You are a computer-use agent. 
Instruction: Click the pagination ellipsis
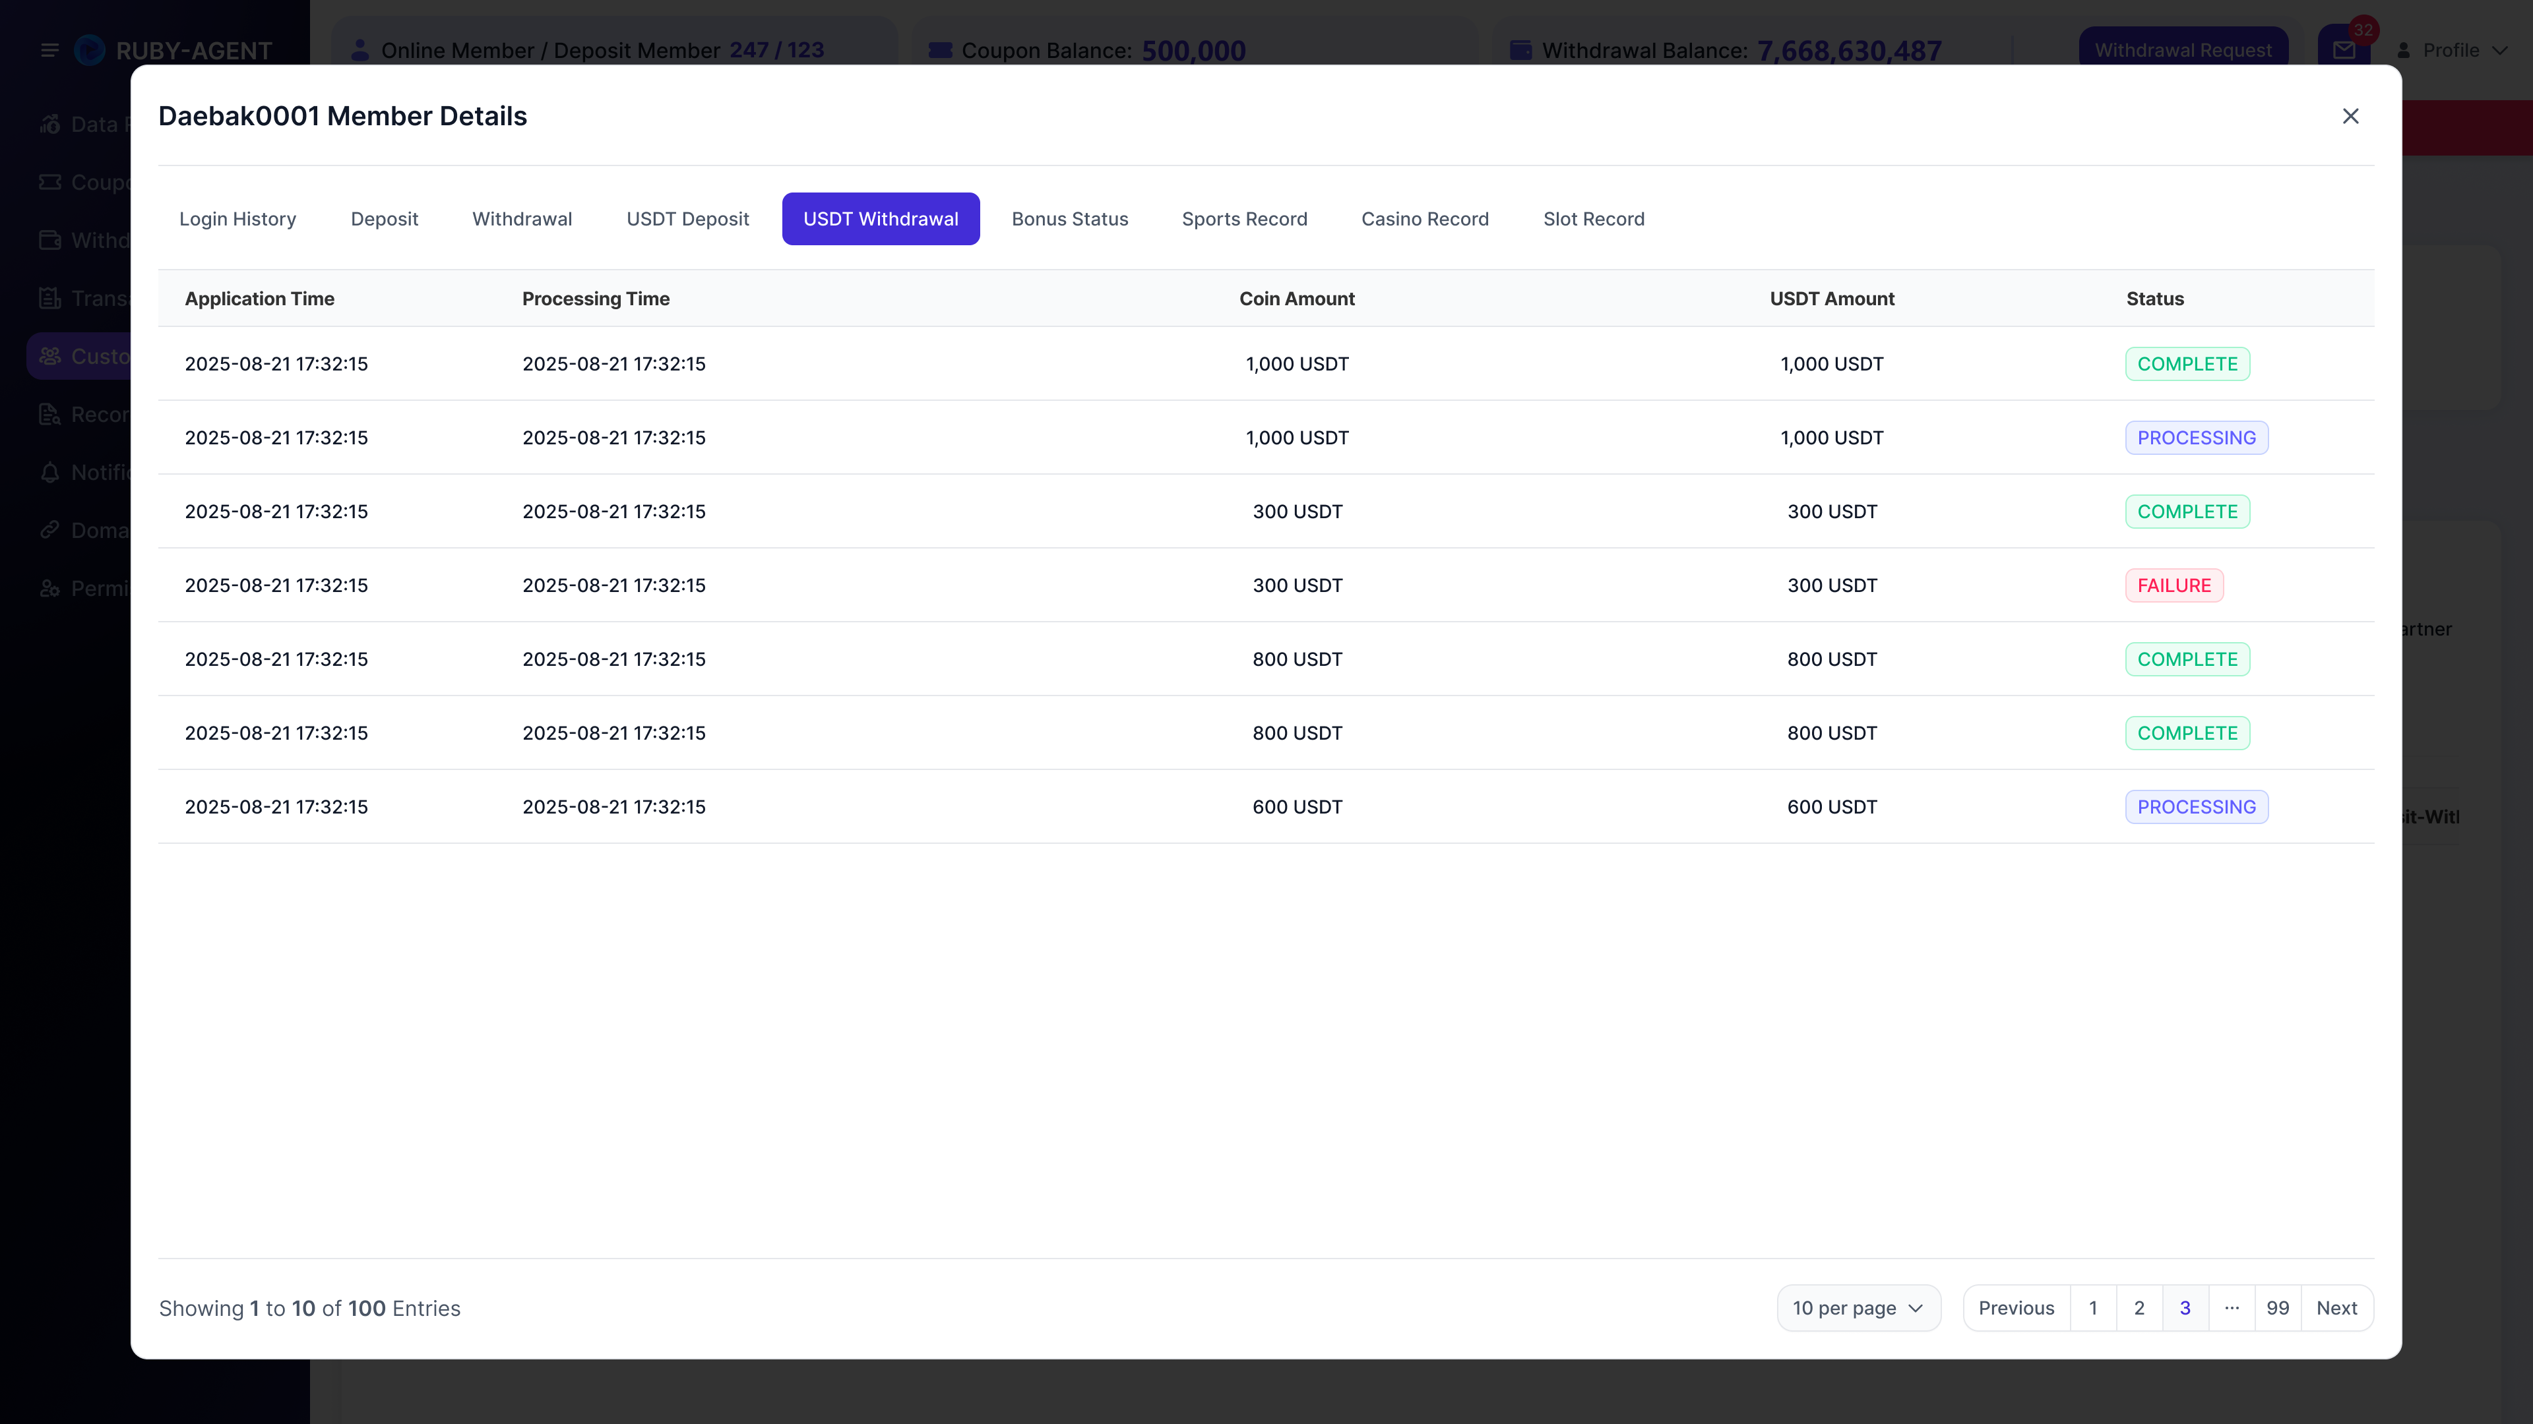point(2231,1308)
